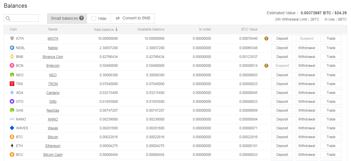351x161 pixels.
Task: Click the warning icon in the IOTA row
Action: coord(266,39)
